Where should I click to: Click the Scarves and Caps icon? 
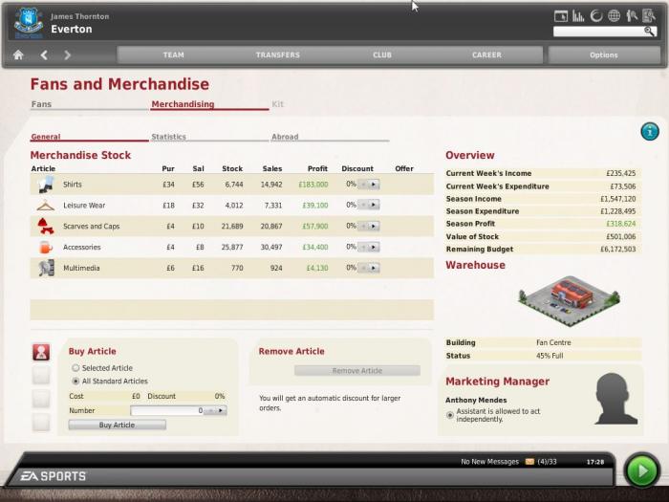click(x=46, y=227)
